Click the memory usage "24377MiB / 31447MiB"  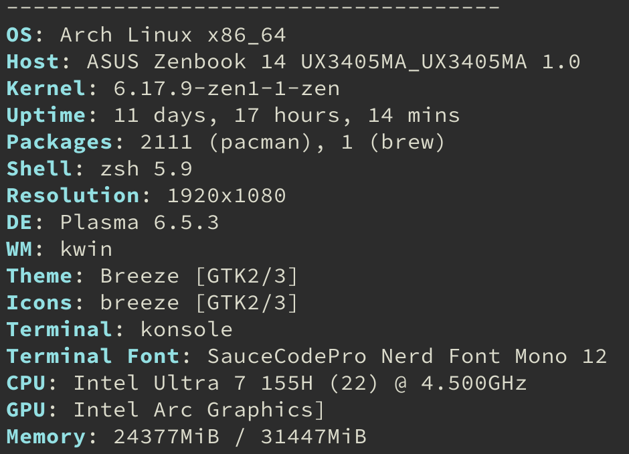coord(240,437)
